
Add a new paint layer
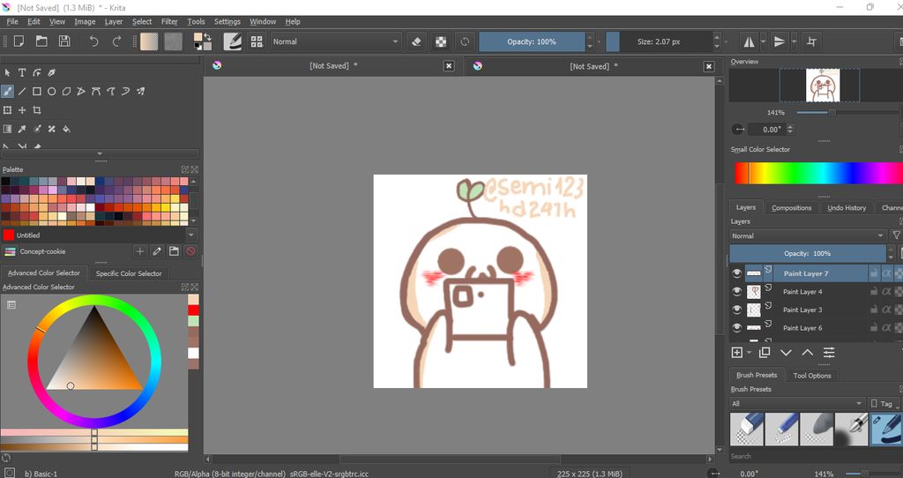pyautogui.click(x=737, y=353)
